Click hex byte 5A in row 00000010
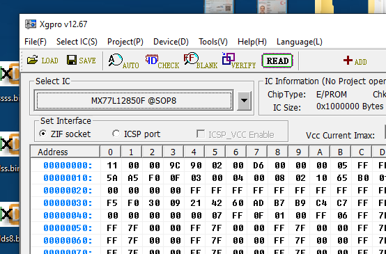 pos(112,178)
